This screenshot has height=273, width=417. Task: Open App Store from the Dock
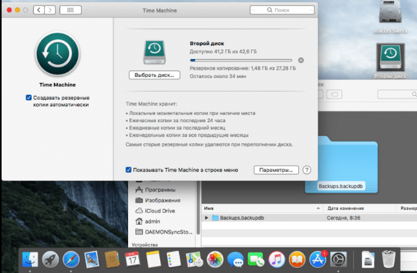coord(318,259)
